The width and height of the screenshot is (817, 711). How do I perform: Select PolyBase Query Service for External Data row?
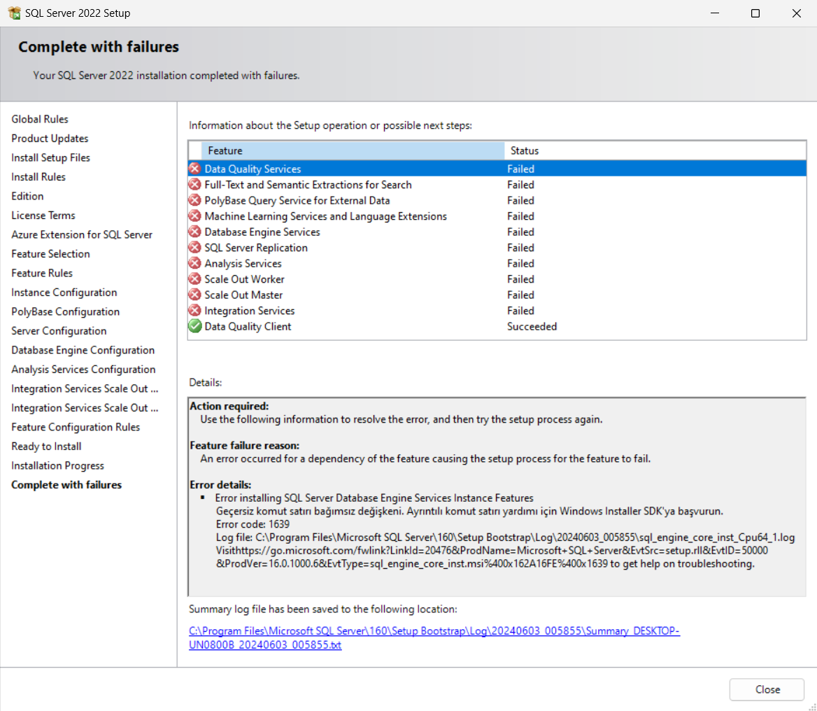[x=497, y=200]
